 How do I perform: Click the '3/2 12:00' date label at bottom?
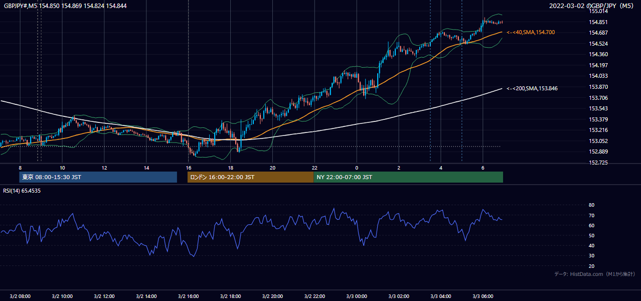(104, 296)
